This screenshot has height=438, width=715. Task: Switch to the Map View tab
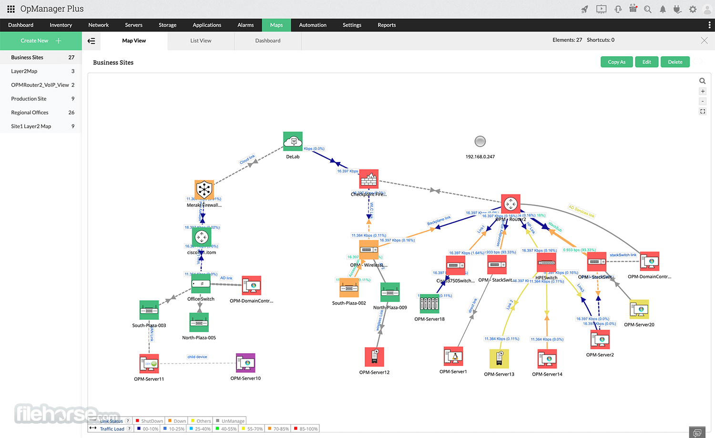[x=134, y=41]
